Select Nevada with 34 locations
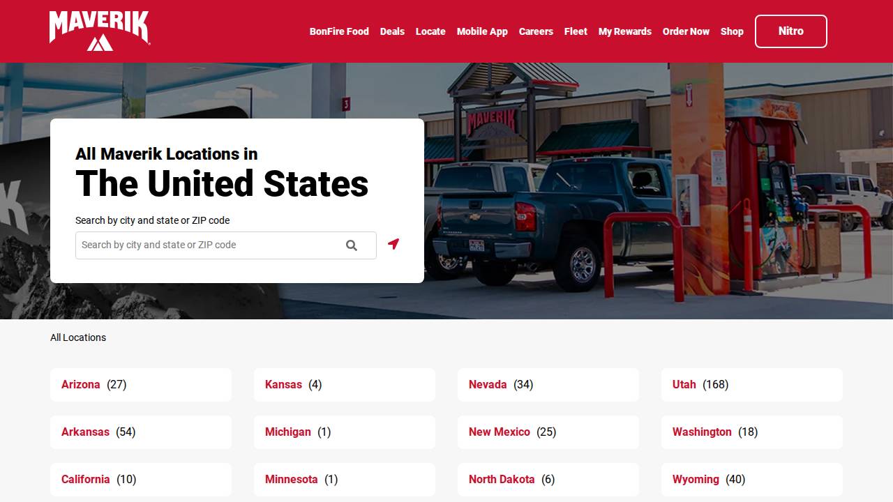The height and width of the screenshot is (502, 893). coord(488,384)
